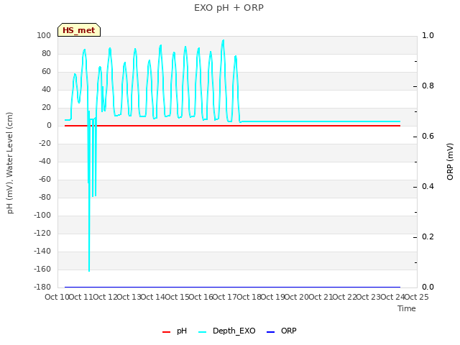Click the chart title EXO pH + ORP
Image resolution: width=460 pixels, height=345 pixels.
(x=229, y=8)
